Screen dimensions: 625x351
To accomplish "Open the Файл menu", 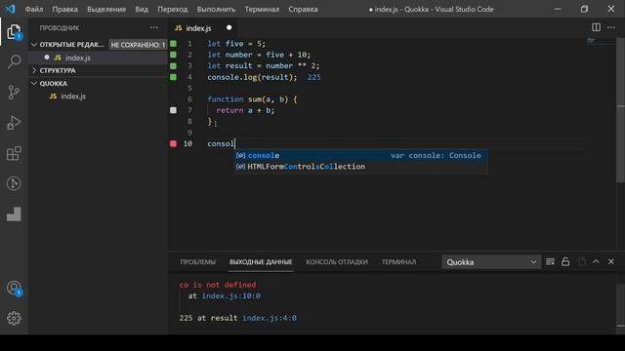I will [34, 9].
